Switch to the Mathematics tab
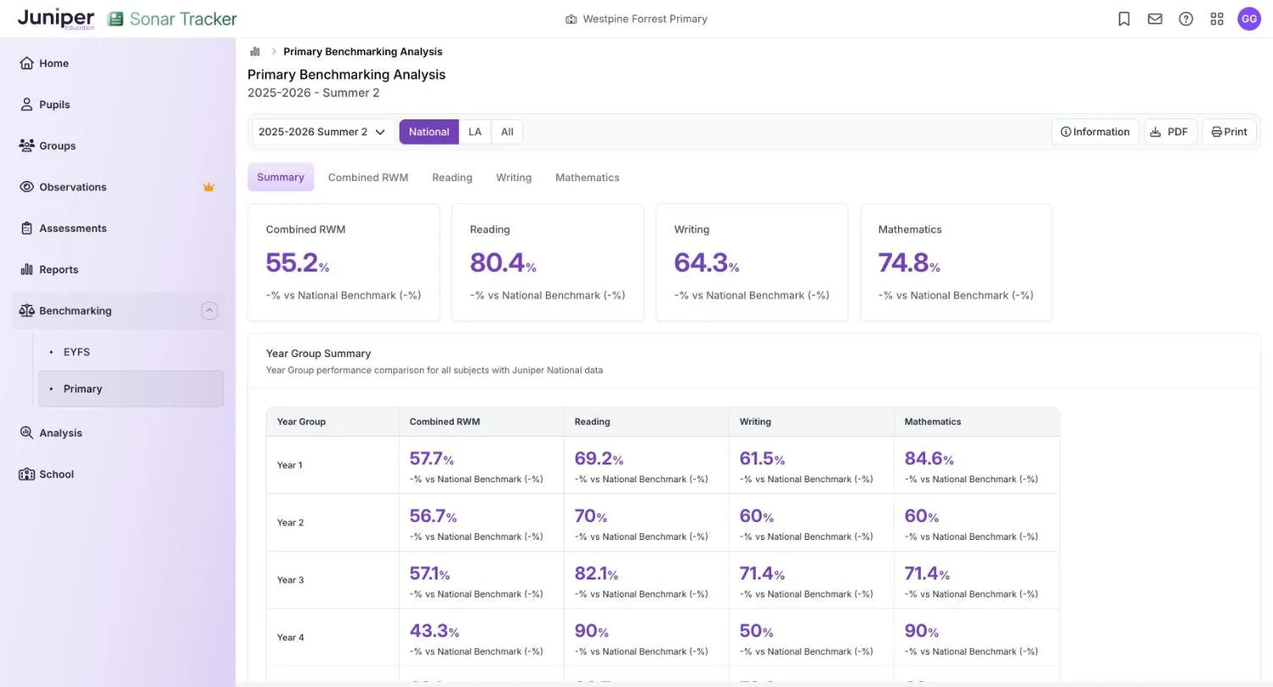 coord(587,178)
